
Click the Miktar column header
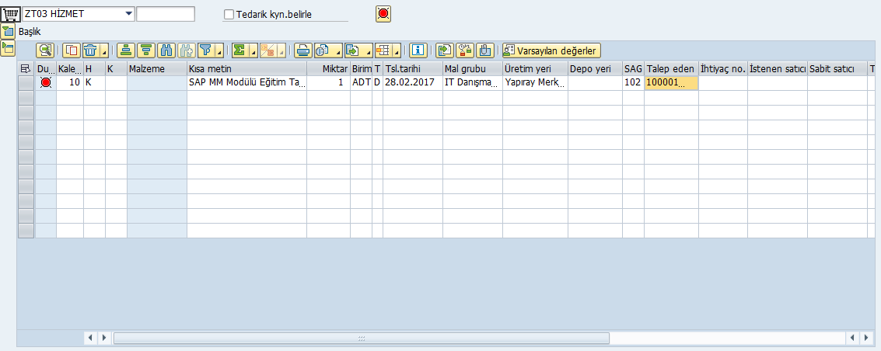tap(329, 68)
